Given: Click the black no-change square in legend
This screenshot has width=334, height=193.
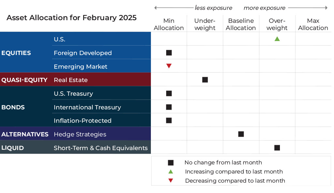Looking at the screenshot, I should 170,162.
